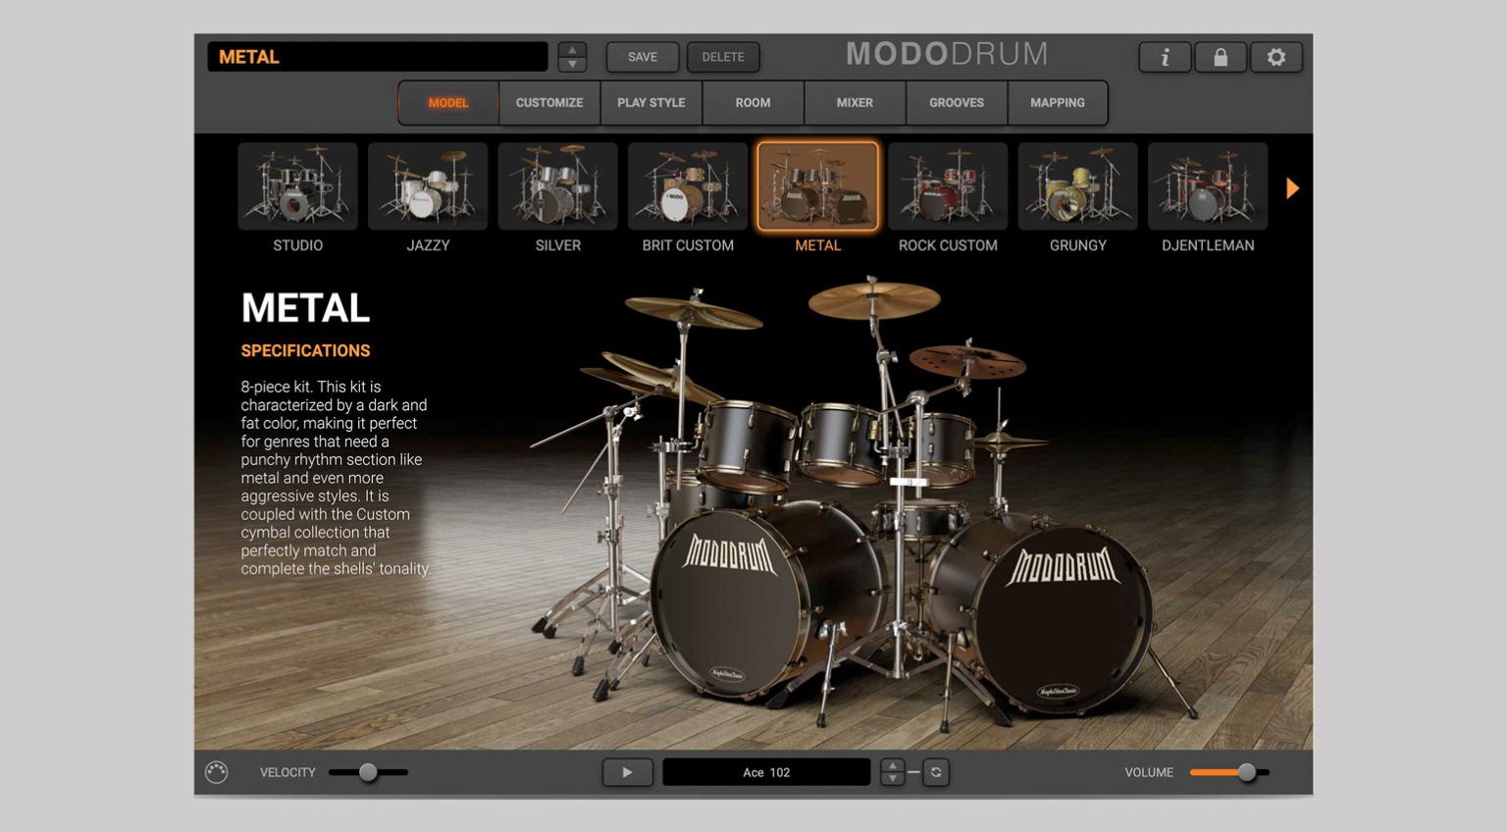This screenshot has height=832, width=1507.
Task: Select the JAZZY drum kit thumbnail
Action: tap(427, 186)
